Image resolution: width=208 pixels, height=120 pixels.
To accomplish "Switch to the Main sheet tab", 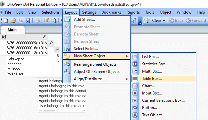I will 12,30.
